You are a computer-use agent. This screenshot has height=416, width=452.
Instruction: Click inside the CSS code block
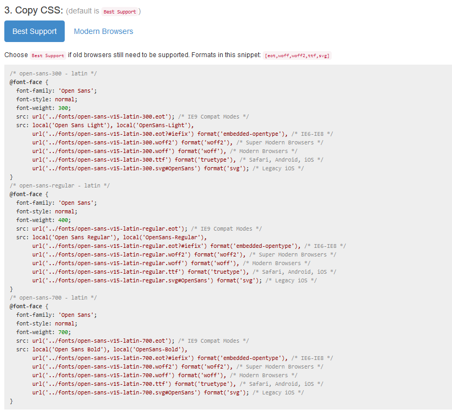tap(216, 237)
